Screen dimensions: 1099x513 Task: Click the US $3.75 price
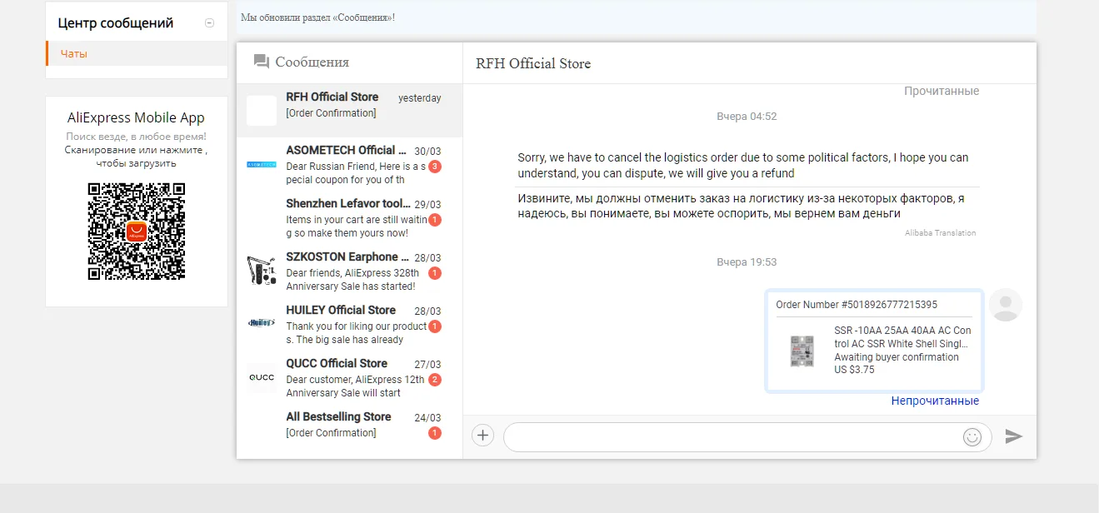point(854,370)
